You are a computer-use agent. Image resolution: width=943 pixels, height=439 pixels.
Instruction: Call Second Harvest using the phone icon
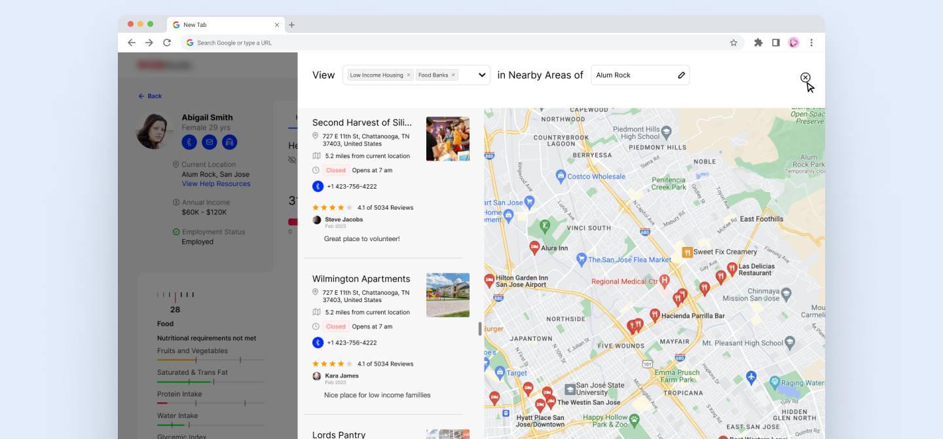coord(318,186)
